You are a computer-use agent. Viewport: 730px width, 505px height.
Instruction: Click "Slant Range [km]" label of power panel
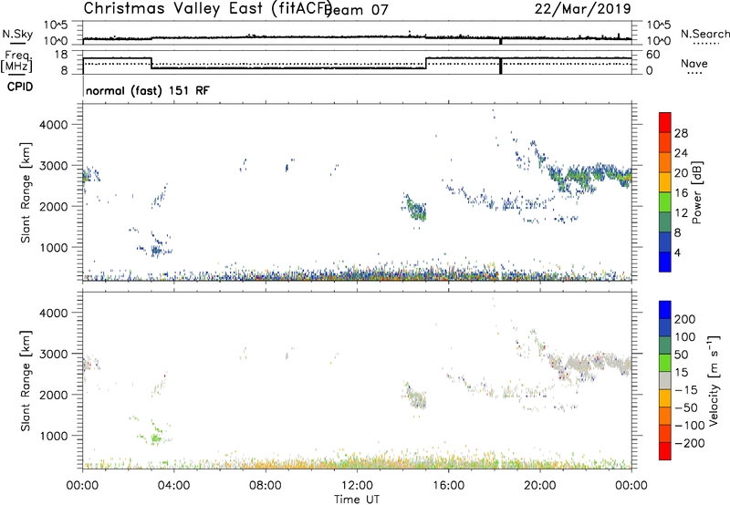pyautogui.click(x=26, y=192)
